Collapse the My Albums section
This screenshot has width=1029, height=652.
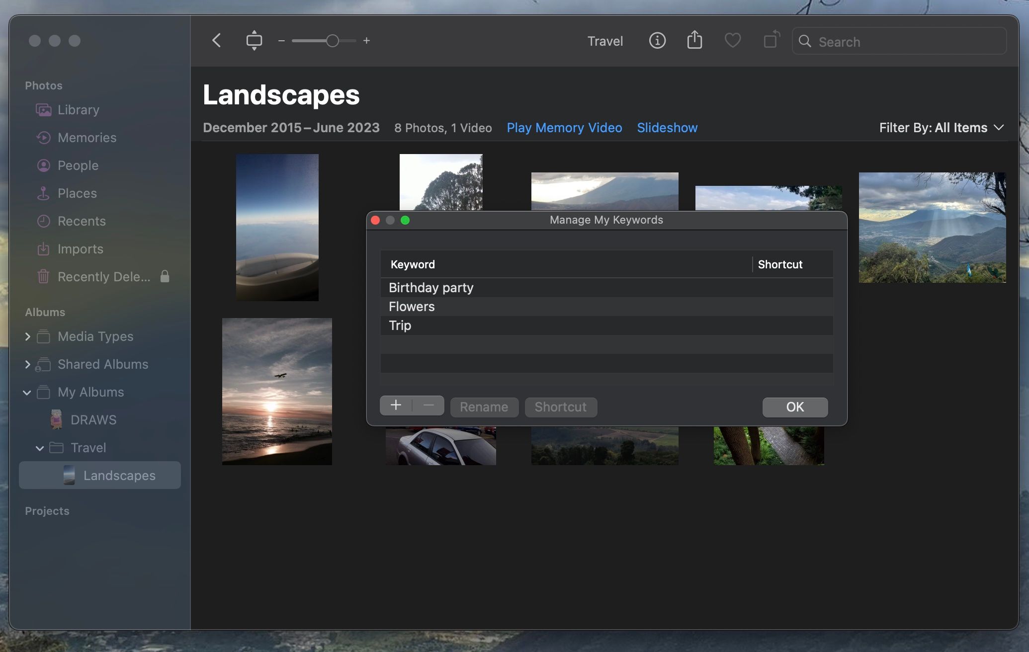click(x=27, y=393)
